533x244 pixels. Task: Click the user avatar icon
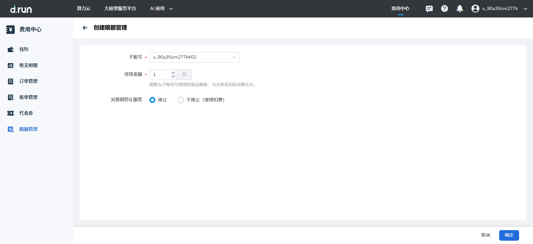tap(475, 9)
